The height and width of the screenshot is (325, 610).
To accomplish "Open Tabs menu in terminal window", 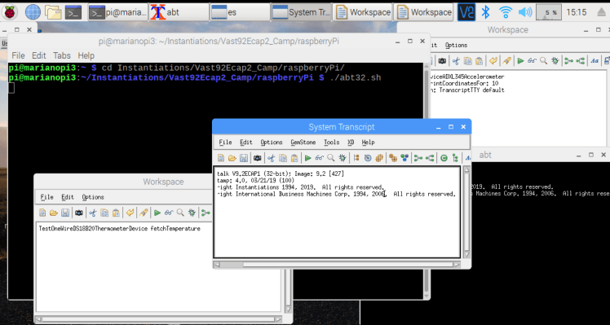I will [62, 55].
